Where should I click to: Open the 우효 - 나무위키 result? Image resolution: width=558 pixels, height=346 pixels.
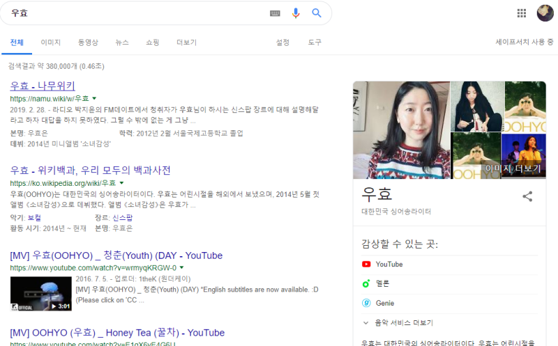pyautogui.click(x=43, y=86)
